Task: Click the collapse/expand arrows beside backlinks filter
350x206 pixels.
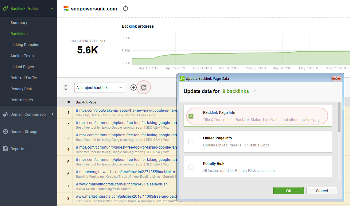Action: (x=66, y=87)
